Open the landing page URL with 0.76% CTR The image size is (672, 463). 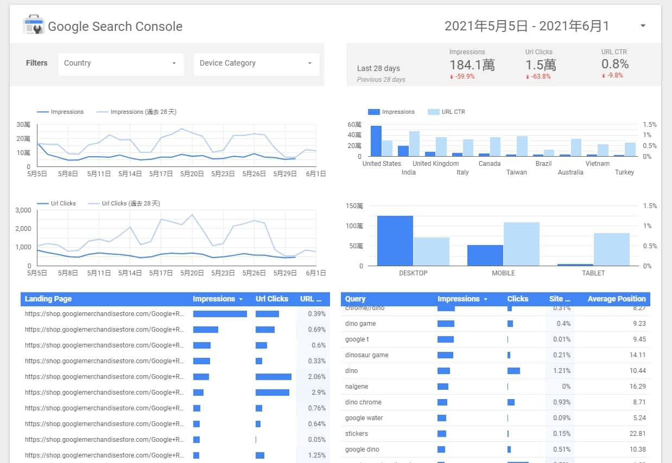pos(105,408)
